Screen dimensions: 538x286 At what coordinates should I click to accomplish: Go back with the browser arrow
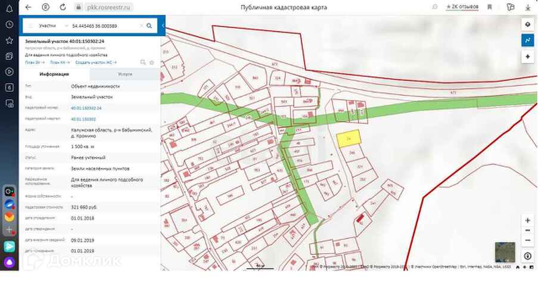[x=29, y=7]
